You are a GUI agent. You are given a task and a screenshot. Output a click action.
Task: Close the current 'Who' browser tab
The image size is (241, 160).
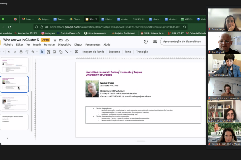(x=96, y=19)
